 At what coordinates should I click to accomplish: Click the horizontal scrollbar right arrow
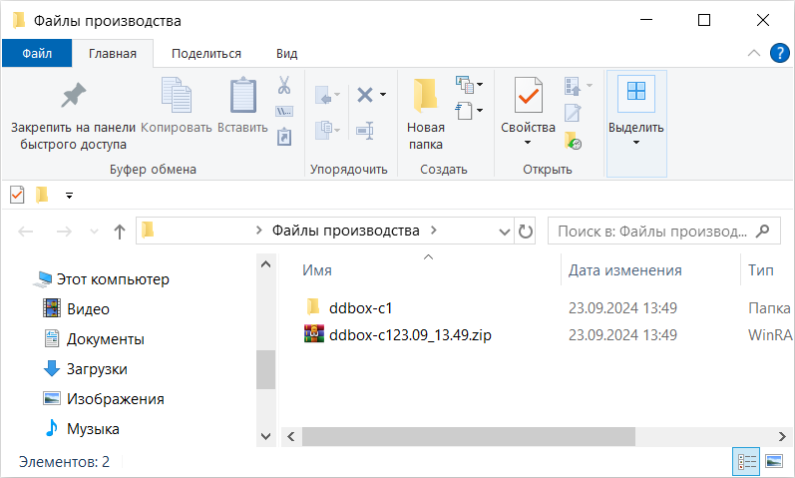pos(782,436)
